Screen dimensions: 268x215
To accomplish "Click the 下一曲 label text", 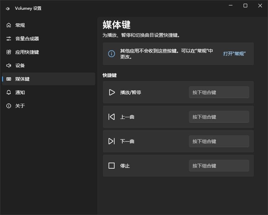I will [127, 141].
